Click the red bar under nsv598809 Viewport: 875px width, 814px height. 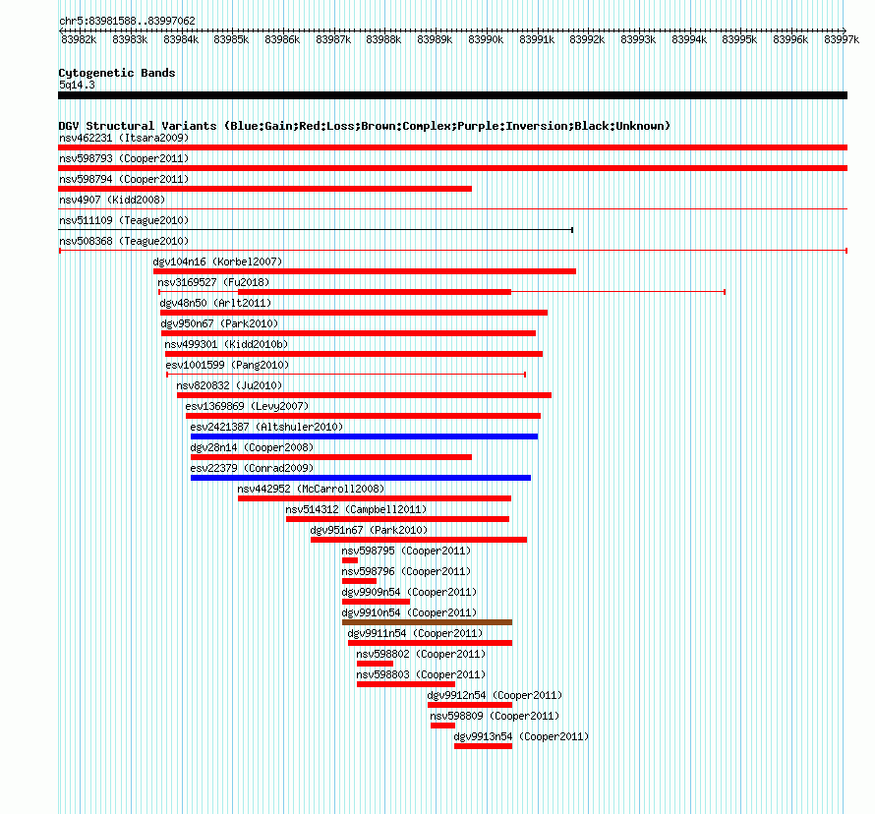(442, 726)
